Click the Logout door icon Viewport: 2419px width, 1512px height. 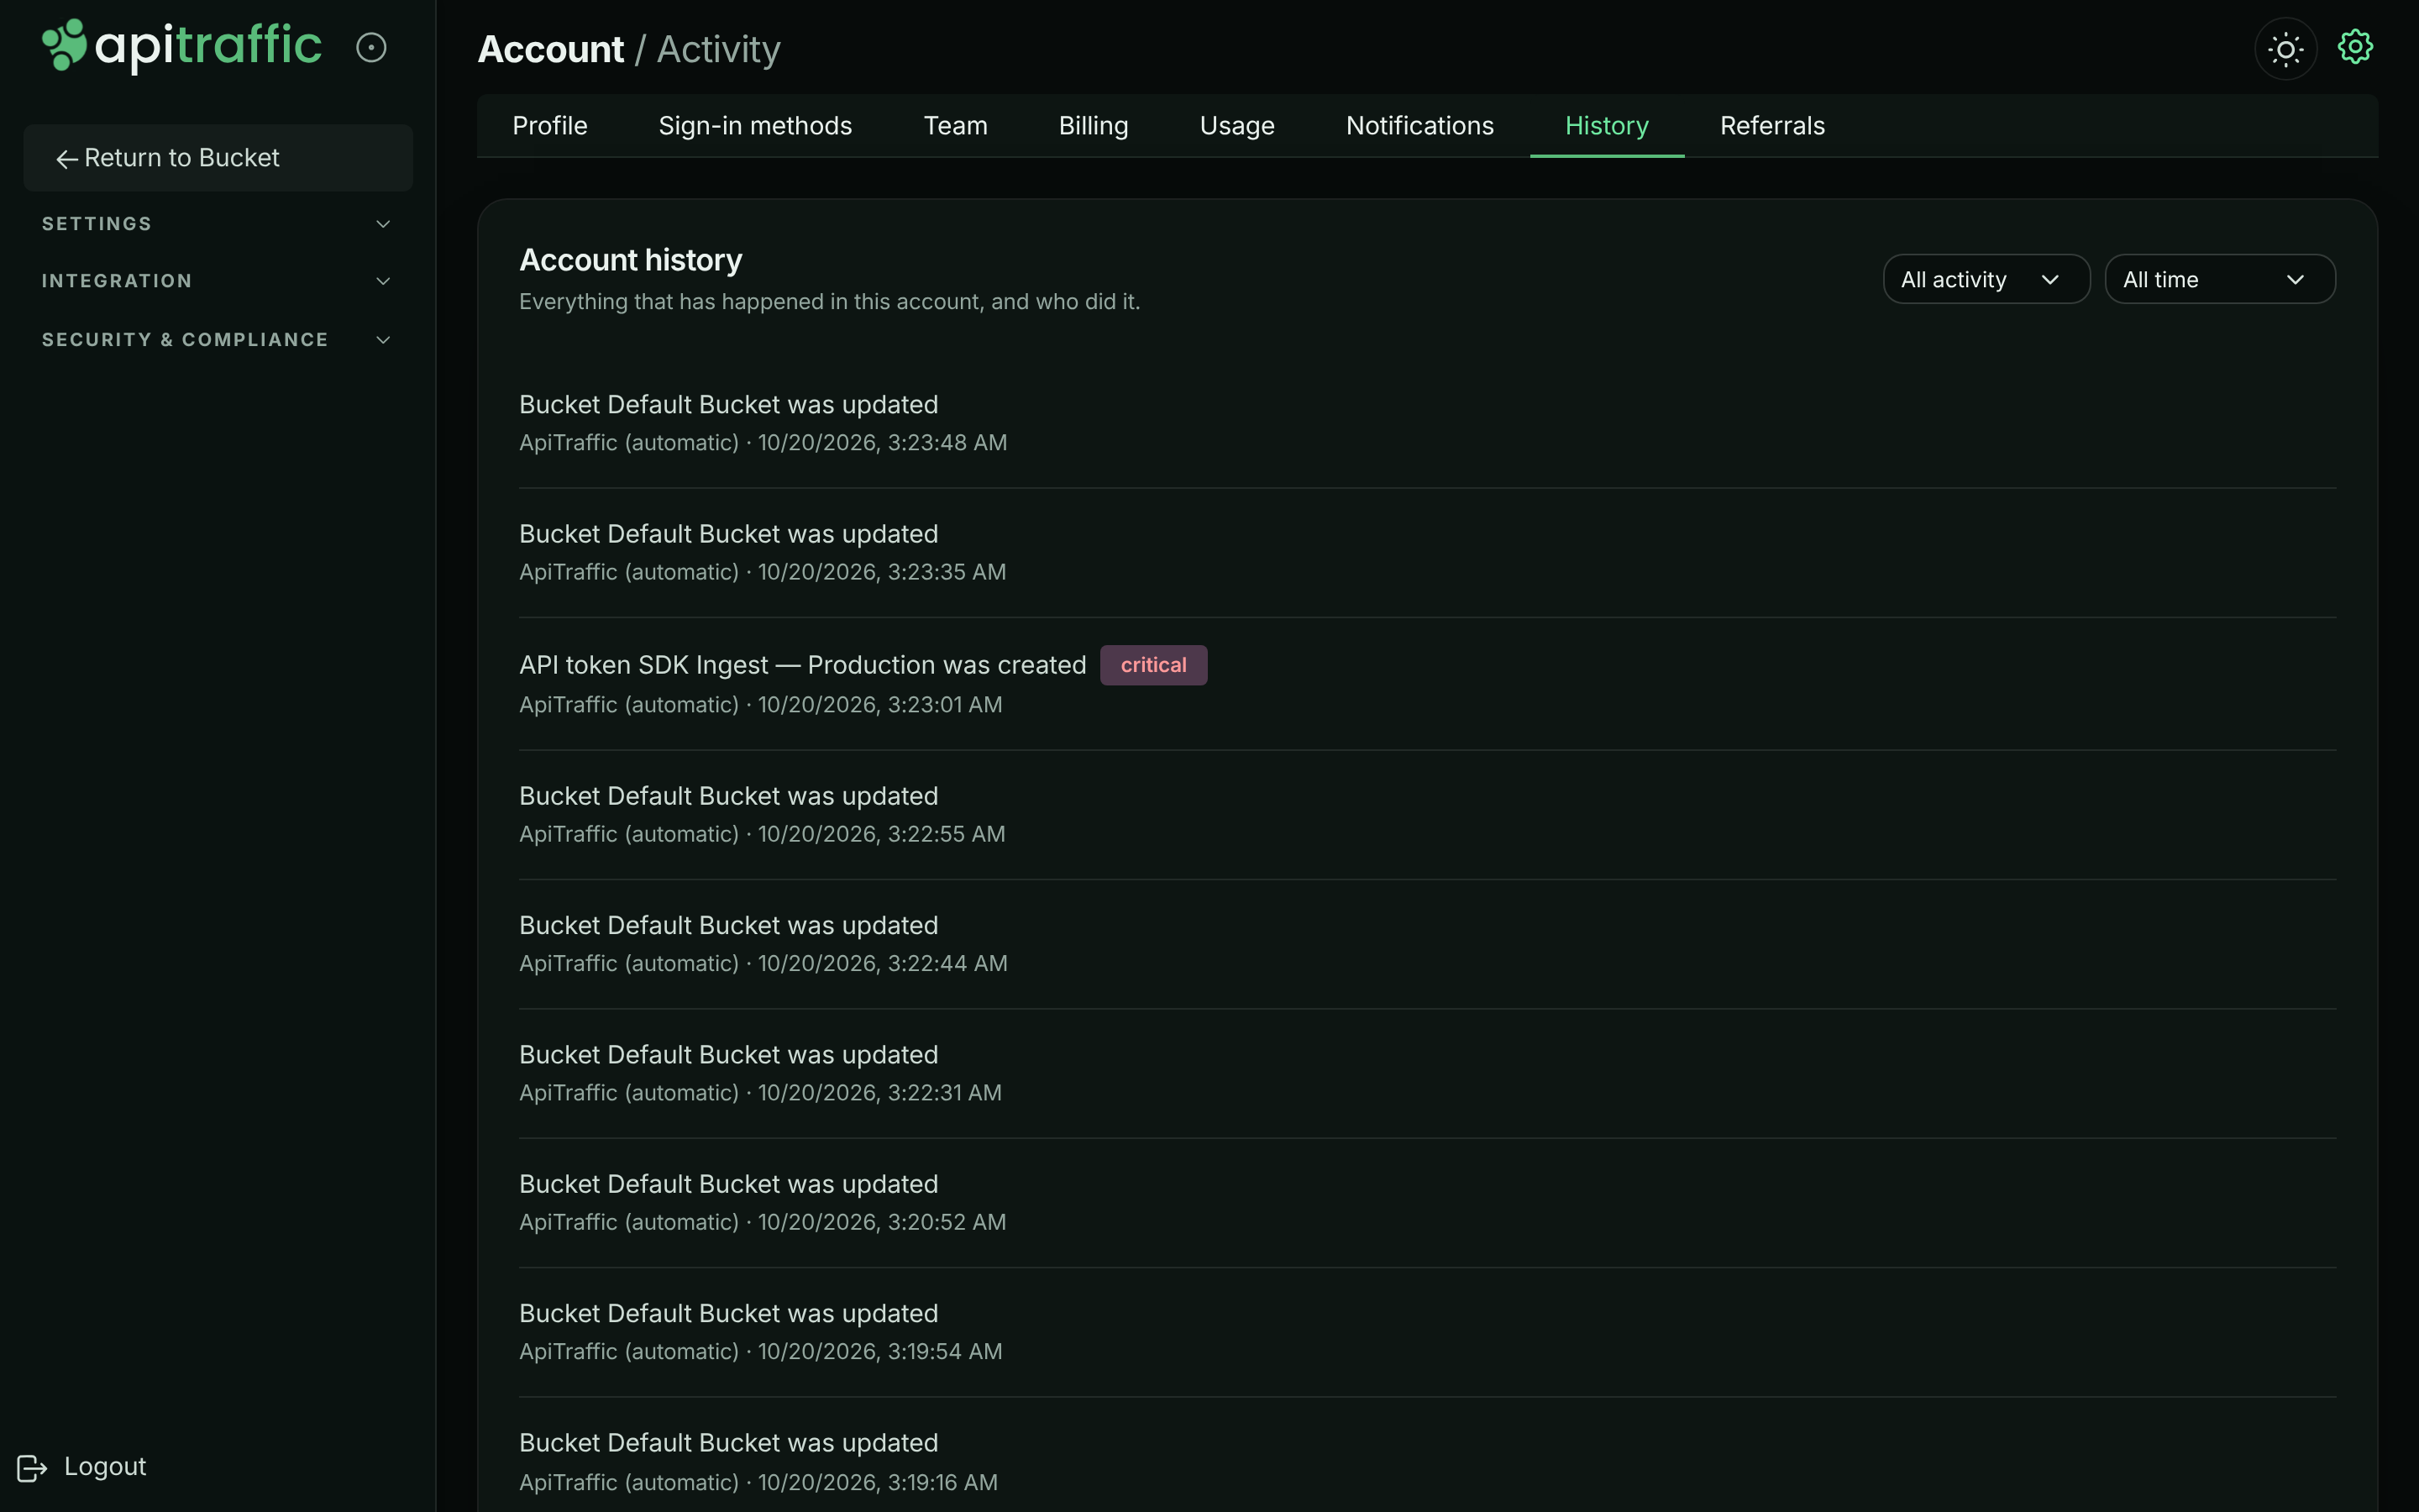coord(32,1467)
